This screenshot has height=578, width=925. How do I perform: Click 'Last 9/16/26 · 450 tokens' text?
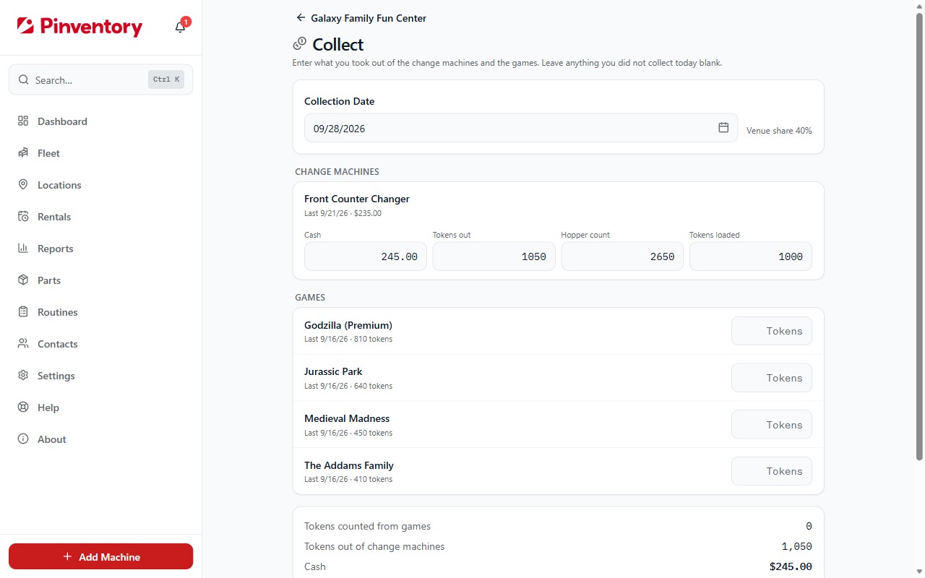tap(348, 433)
